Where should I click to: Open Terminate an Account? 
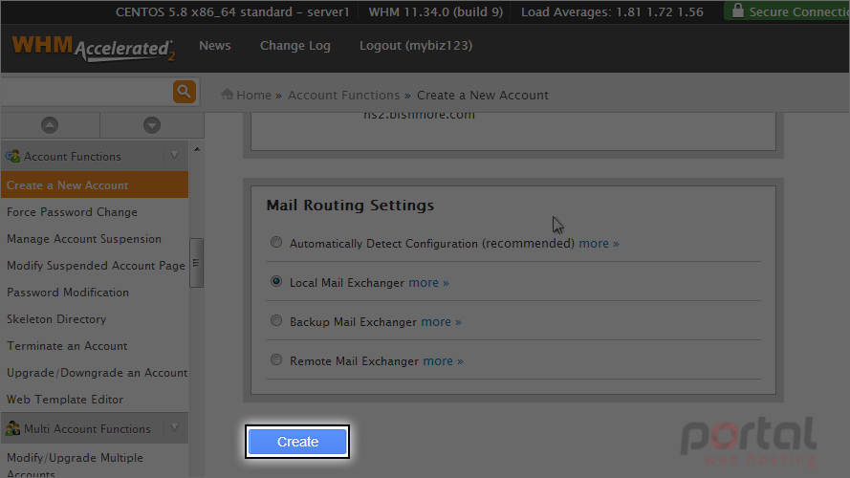tap(67, 346)
